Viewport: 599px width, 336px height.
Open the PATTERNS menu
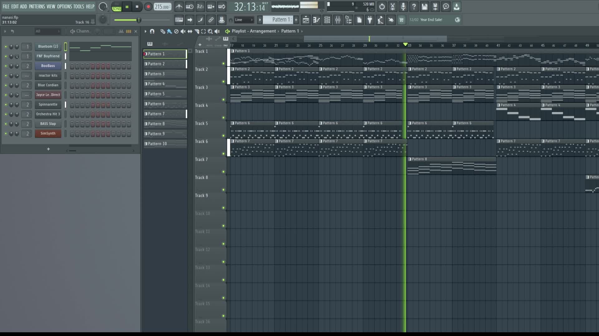[x=37, y=7]
